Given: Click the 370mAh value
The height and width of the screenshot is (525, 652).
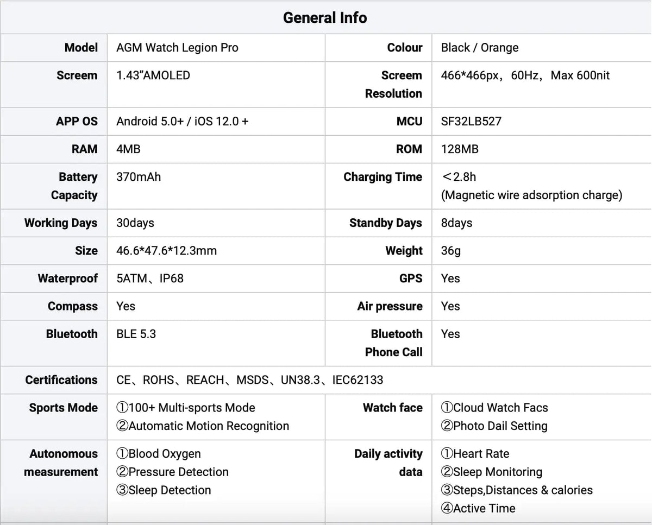Looking at the screenshot, I should tap(139, 177).
